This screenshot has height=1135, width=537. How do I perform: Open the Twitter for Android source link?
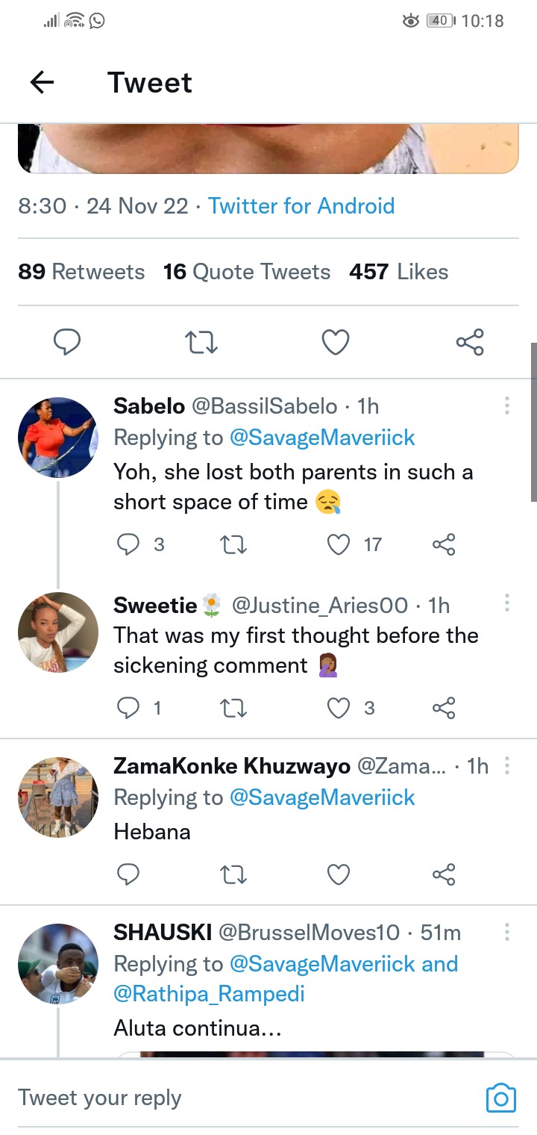click(301, 206)
